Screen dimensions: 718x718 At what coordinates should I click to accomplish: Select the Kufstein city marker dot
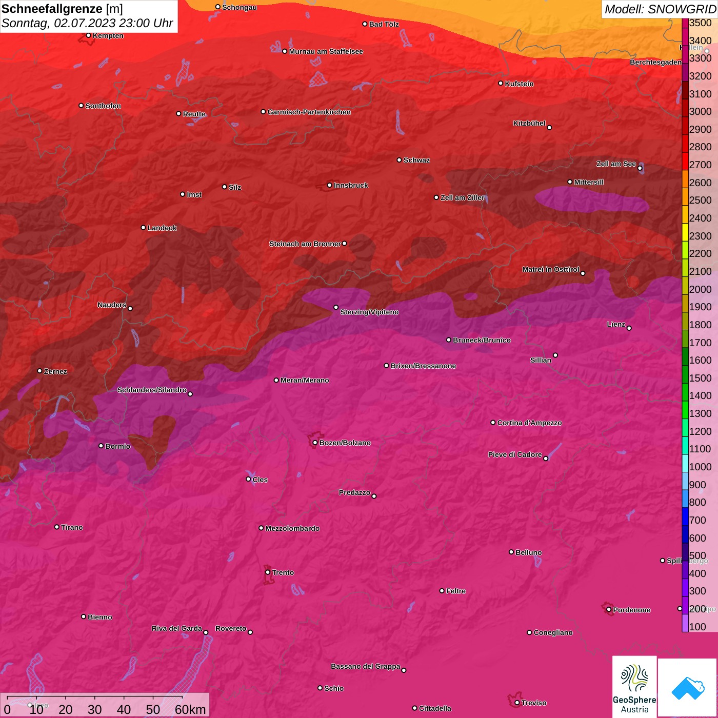(501, 83)
